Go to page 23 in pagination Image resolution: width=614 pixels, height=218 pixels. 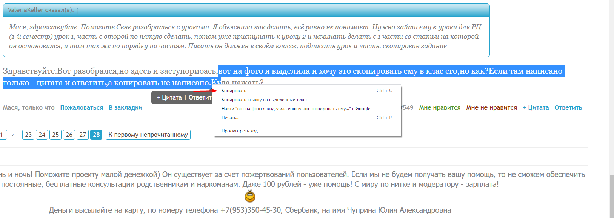click(x=28, y=135)
